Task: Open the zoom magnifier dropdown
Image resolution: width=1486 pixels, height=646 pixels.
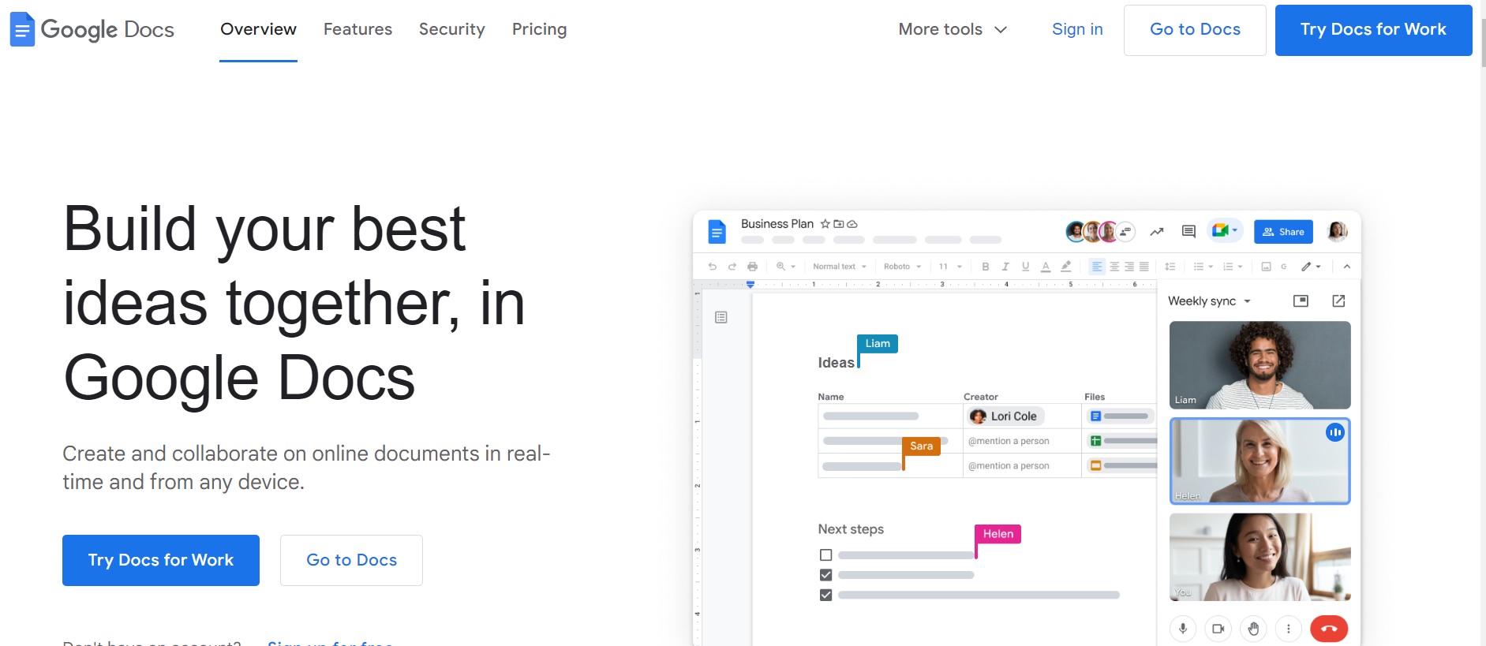Action: [785, 267]
